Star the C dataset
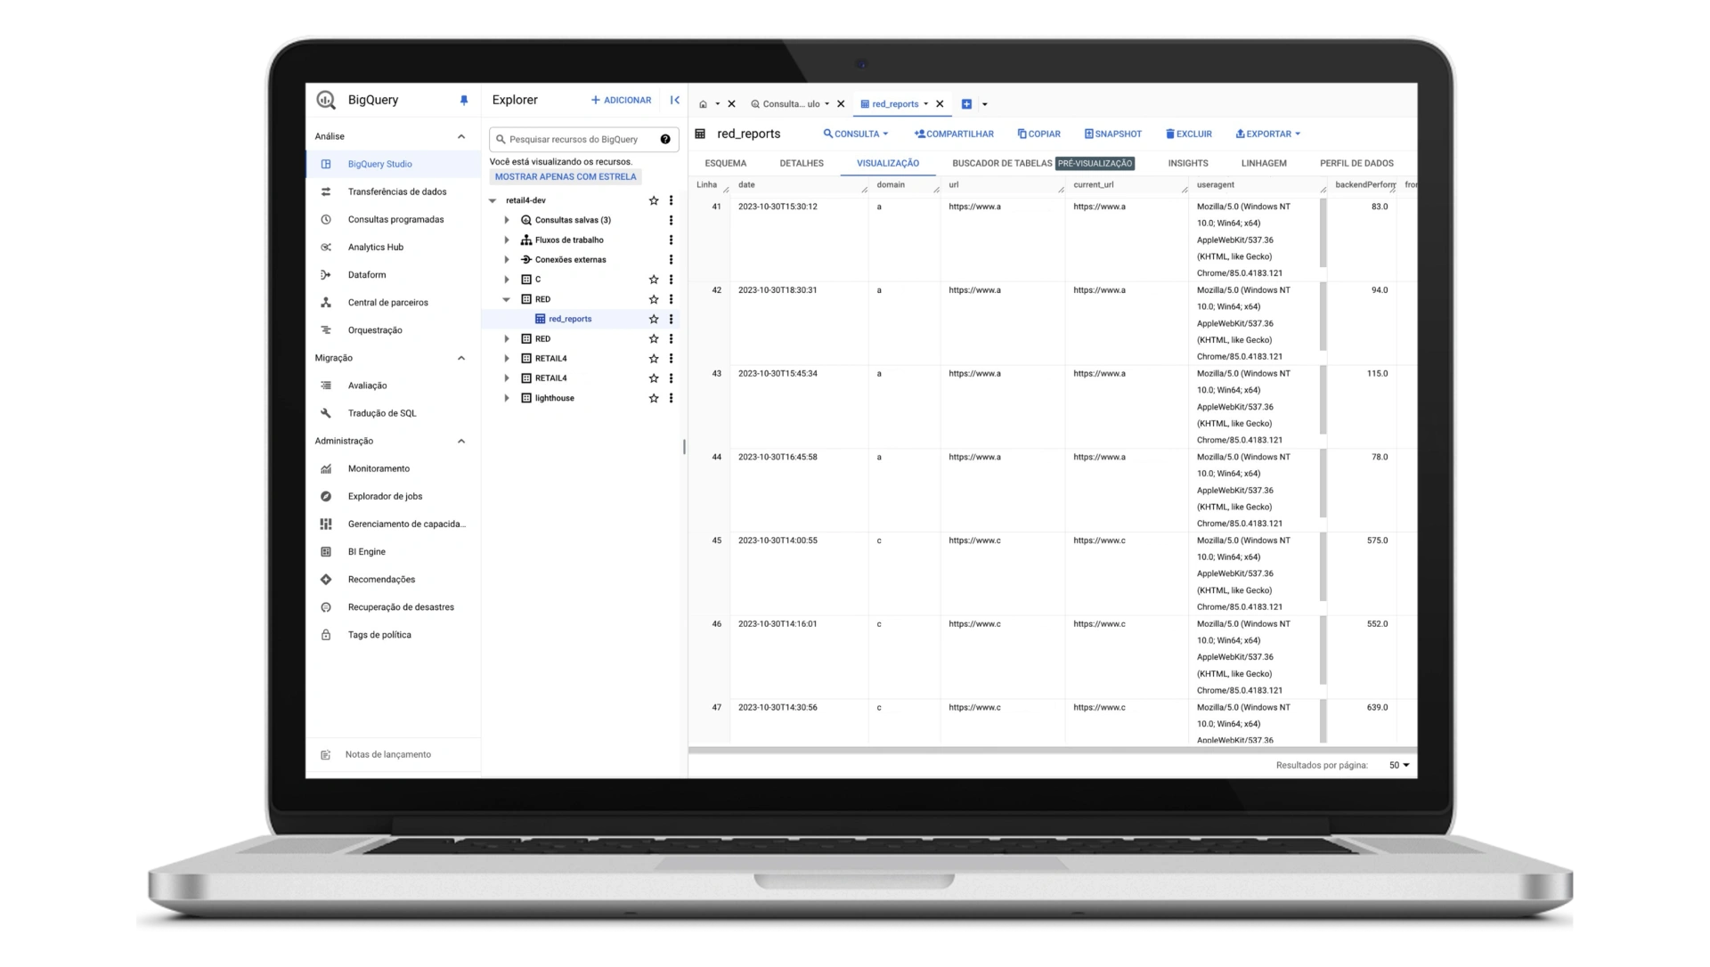The width and height of the screenshot is (1710, 967). pos(654,280)
